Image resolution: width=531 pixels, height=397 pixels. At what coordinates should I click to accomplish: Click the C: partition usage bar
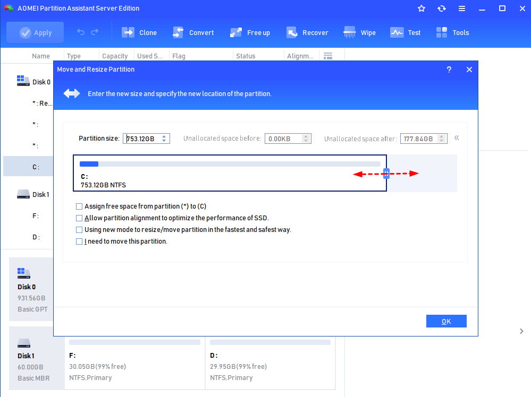tap(230, 164)
